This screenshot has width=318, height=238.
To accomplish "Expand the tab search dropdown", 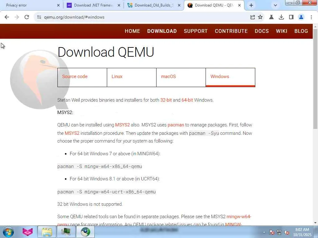I will (275, 6).
